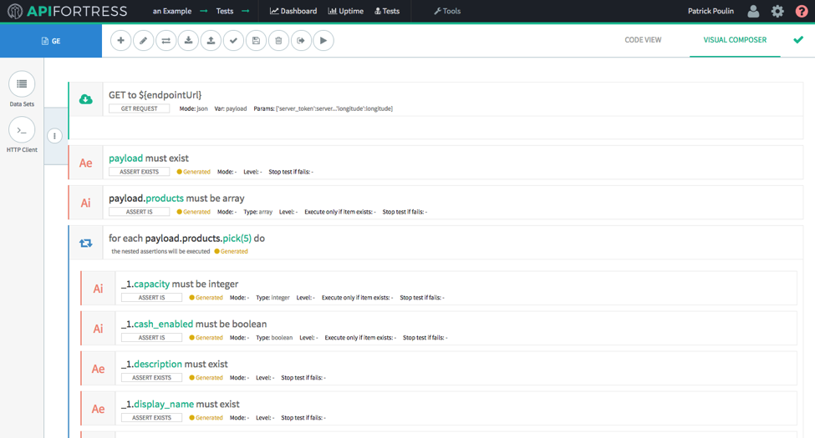This screenshot has width=815, height=438.
Task: Click the Ai icon for _1.cash_enabled assertion
Action: pos(99,329)
